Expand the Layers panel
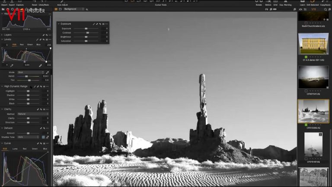 (x=2, y=35)
